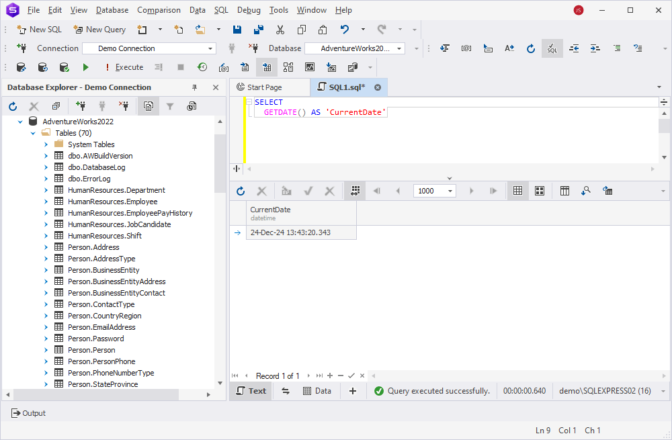
Task: Click the Decrease indent icon
Action: (x=574, y=48)
